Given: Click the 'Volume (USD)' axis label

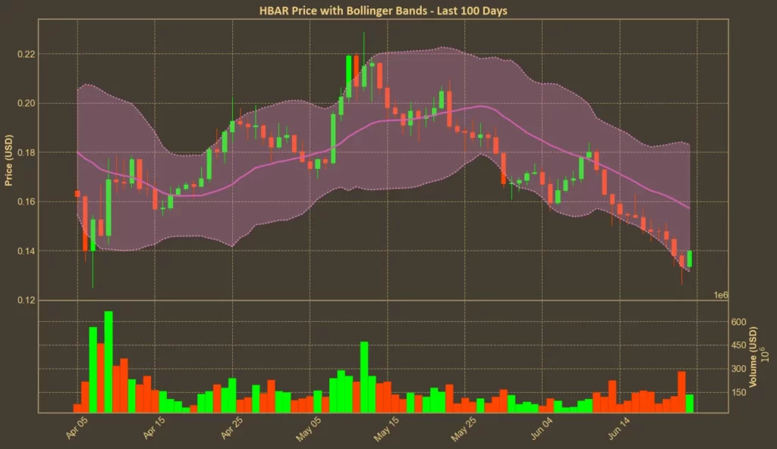Looking at the screenshot, I should point(753,357).
